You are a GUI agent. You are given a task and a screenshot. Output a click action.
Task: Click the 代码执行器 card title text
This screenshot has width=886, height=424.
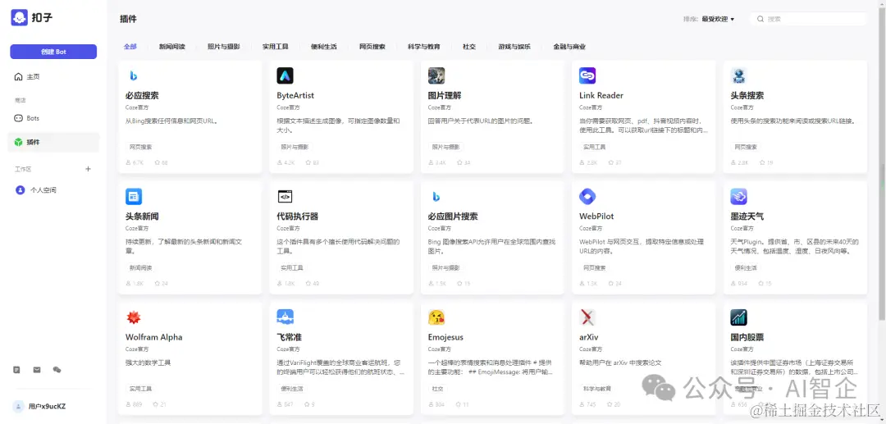click(297, 217)
